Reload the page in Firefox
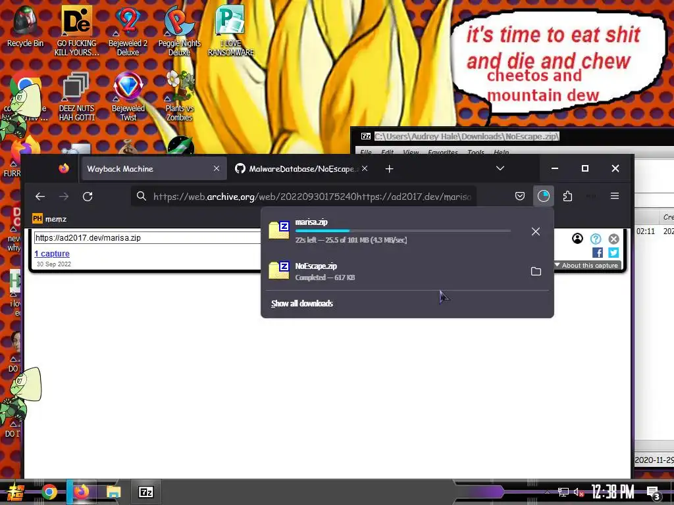The width and height of the screenshot is (674, 505). 88,196
